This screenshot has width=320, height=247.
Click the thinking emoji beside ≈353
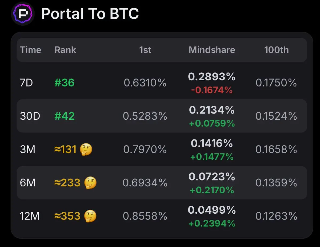click(90, 216)
